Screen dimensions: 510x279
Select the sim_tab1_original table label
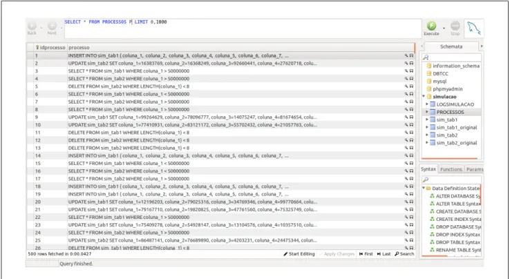click(x=457, y=128)
